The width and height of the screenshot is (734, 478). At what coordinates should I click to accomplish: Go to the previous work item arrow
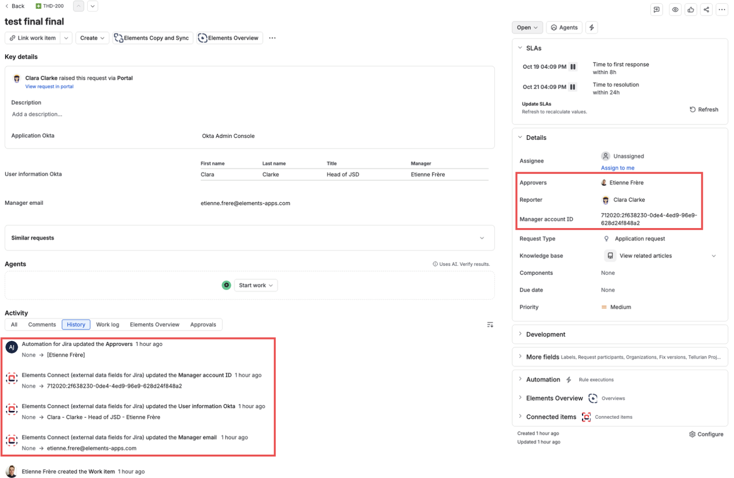click(78, 6)
